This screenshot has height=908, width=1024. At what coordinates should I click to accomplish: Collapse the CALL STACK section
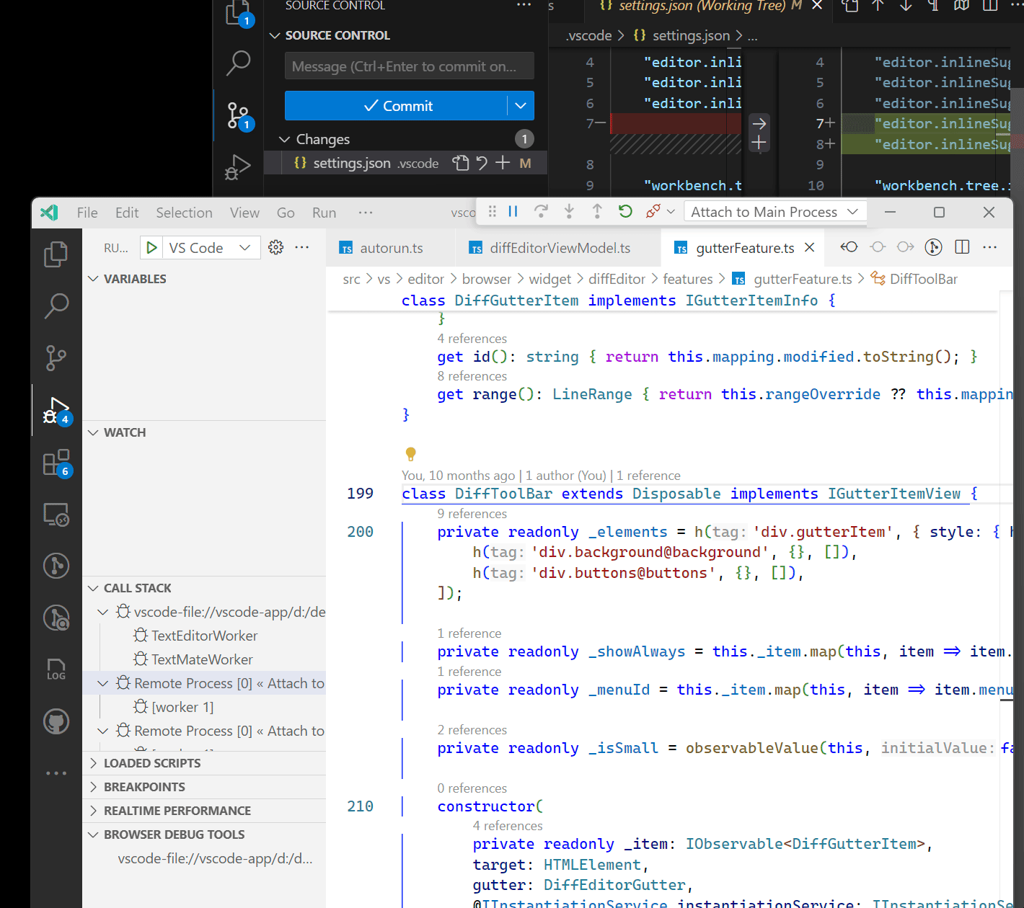(x=204, y=588)
